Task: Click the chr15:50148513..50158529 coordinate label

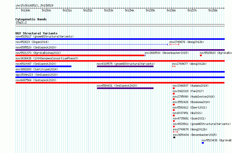Action: [34, 5]
